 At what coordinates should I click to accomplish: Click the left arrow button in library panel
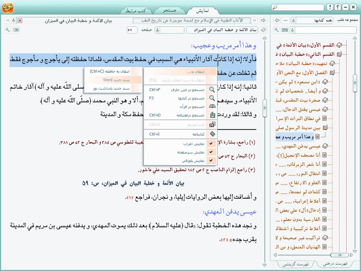tap(277, 20)
